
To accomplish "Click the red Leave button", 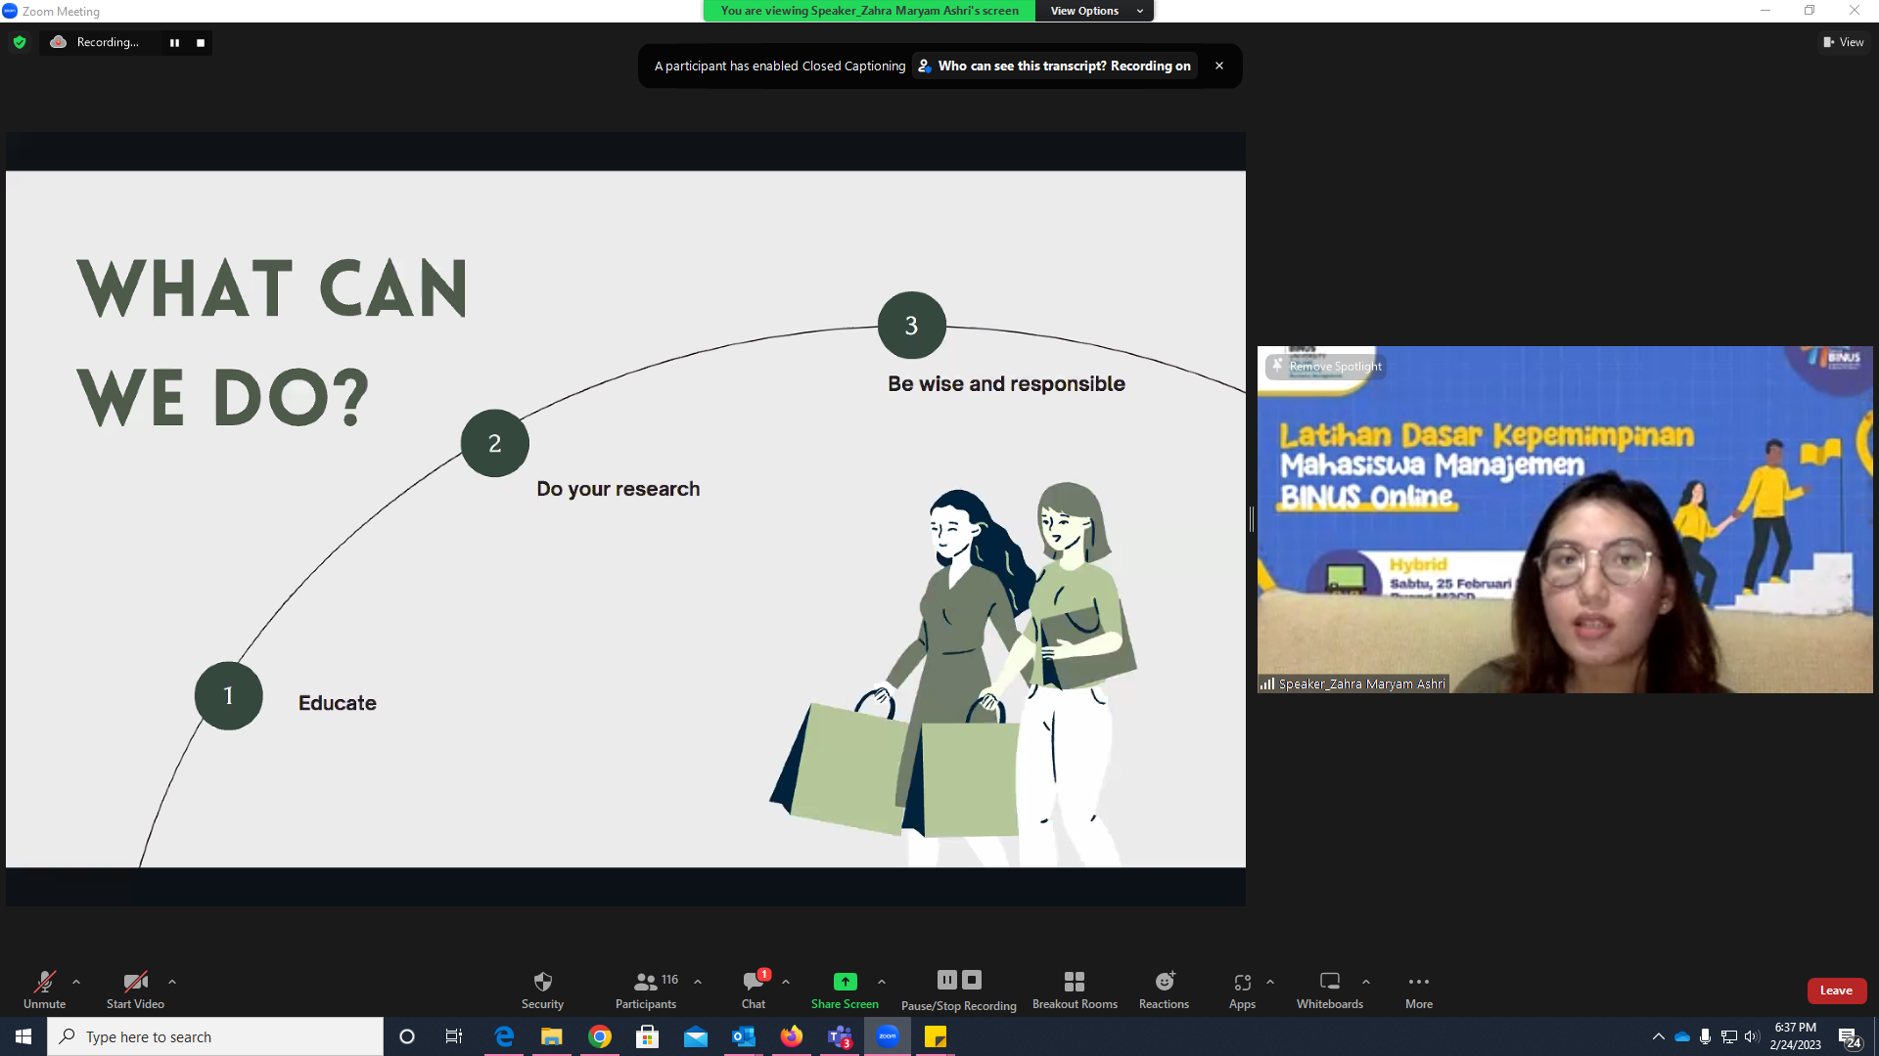I will 1836,990.
